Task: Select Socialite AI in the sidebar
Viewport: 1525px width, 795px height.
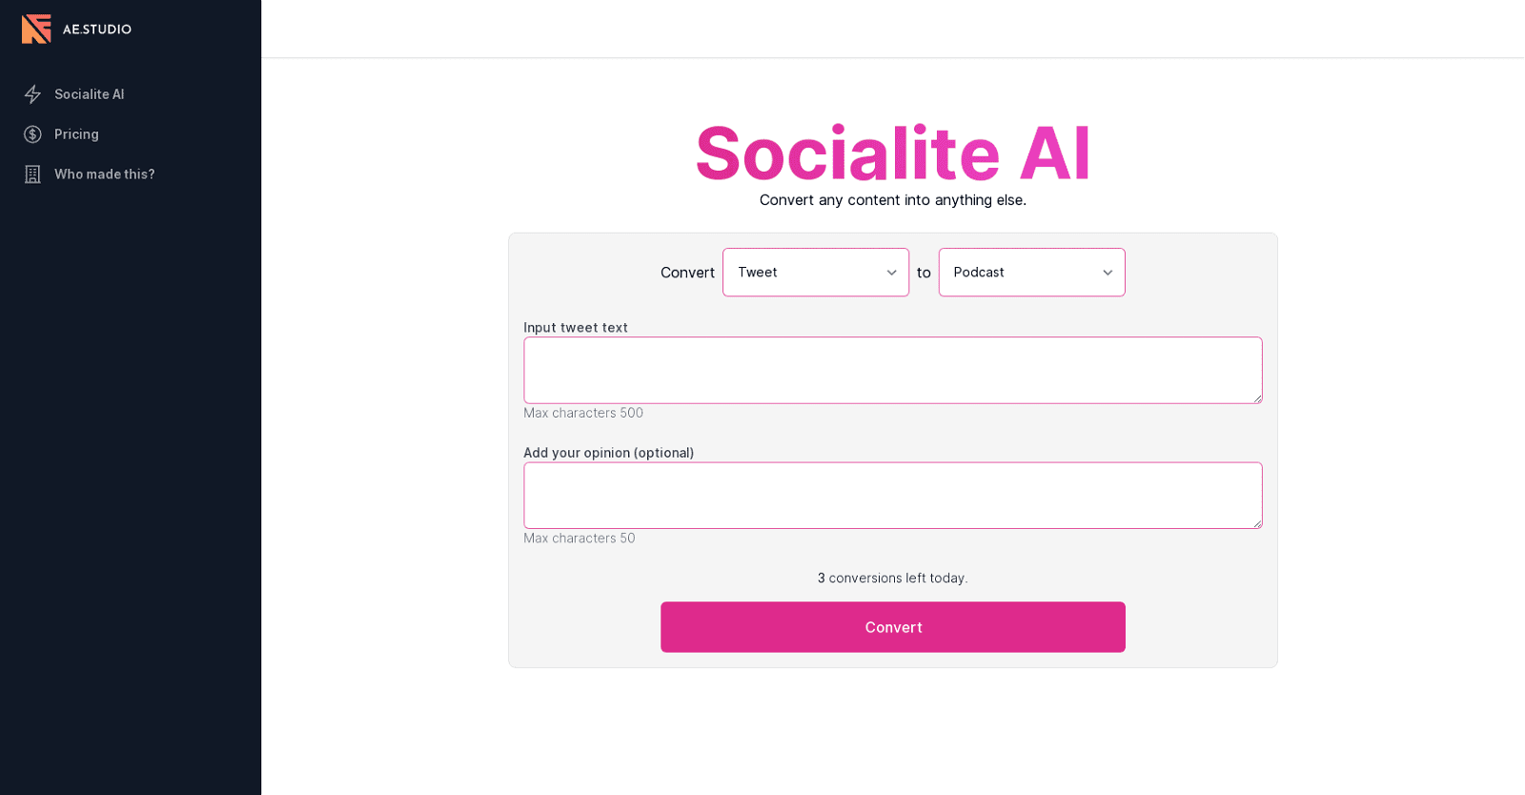Action: (89, 93)
